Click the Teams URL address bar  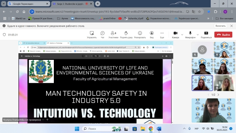click(109, 11)
